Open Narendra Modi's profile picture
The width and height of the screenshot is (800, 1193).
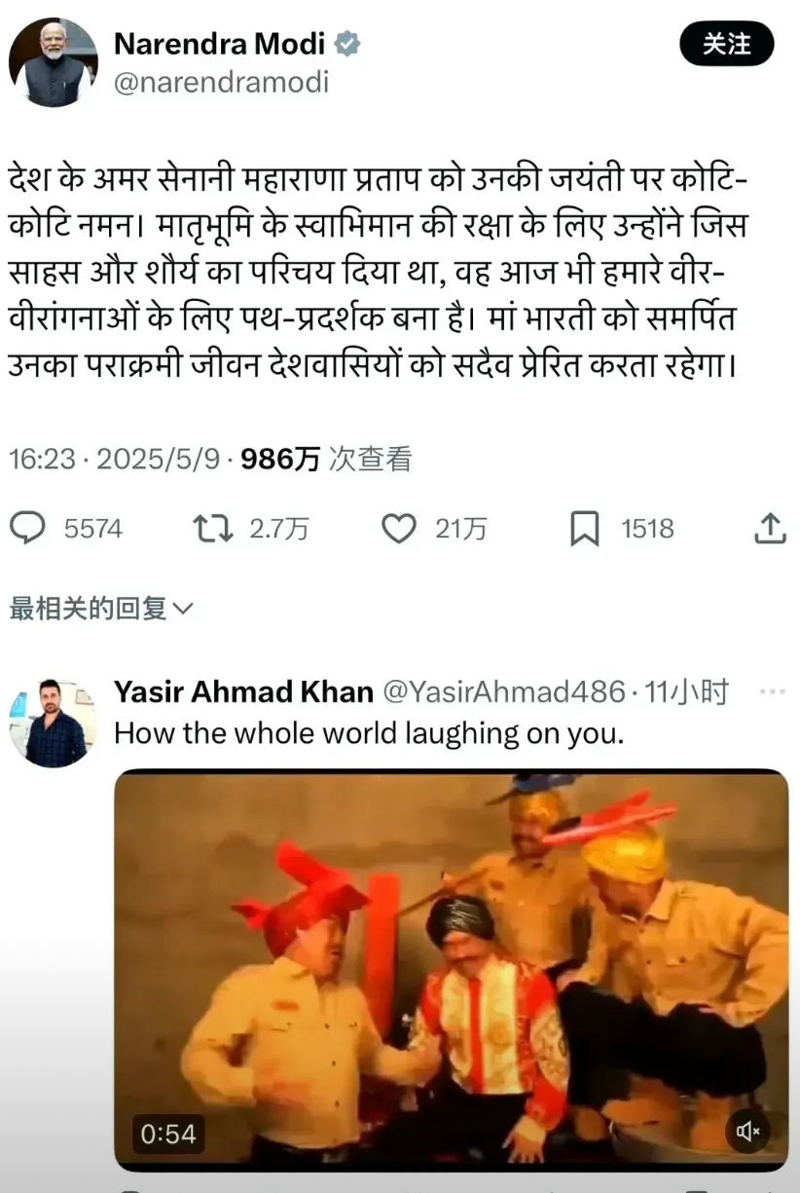[54, 62]
